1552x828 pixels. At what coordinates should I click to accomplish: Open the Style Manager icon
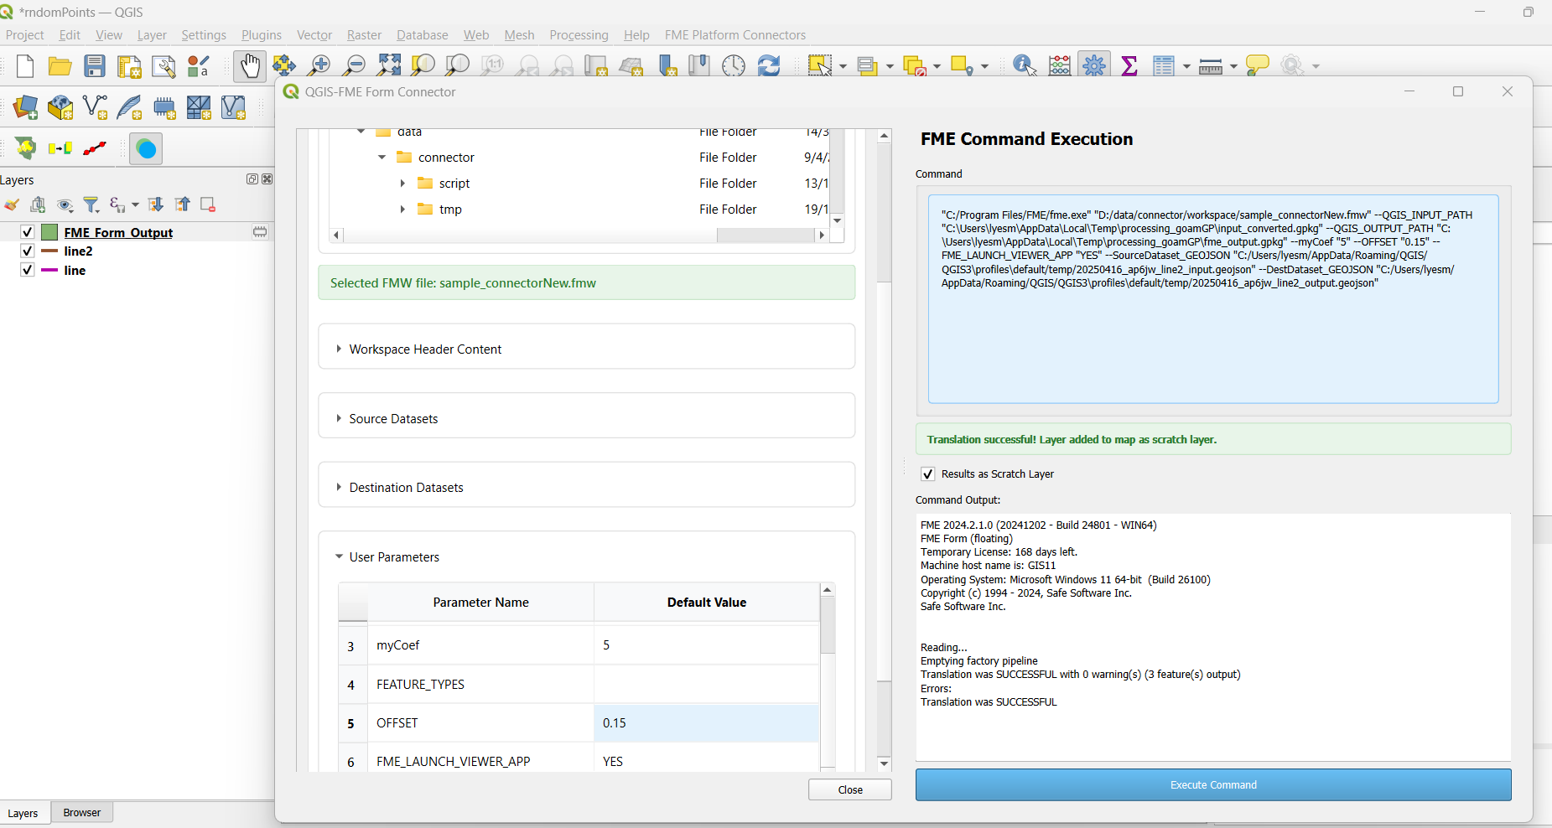(199, 66)
